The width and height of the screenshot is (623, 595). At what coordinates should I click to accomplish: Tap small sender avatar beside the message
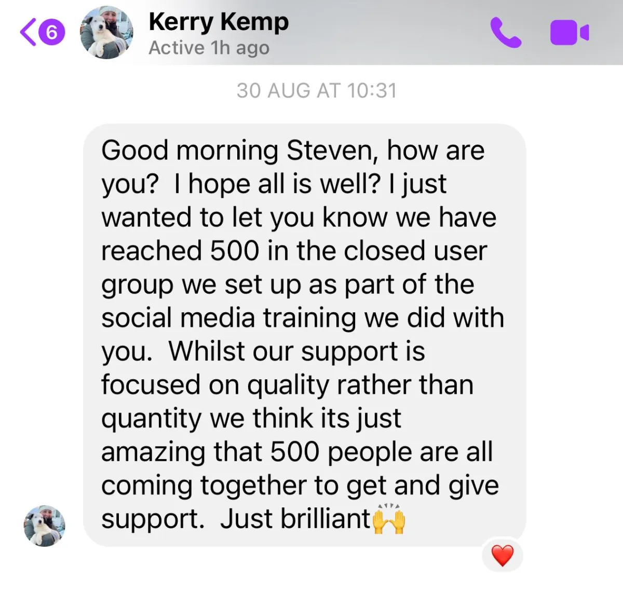(45, 525)
